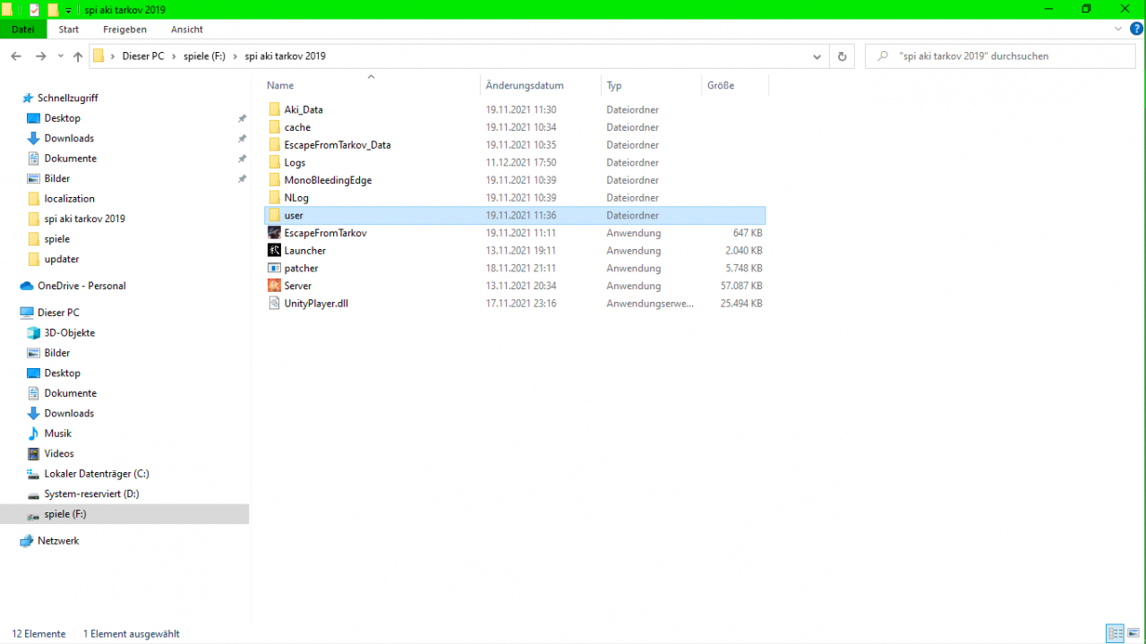Expand the address bar root chevron
Viewport: 1146px width, 644px height.
click(x=113, y=56)
